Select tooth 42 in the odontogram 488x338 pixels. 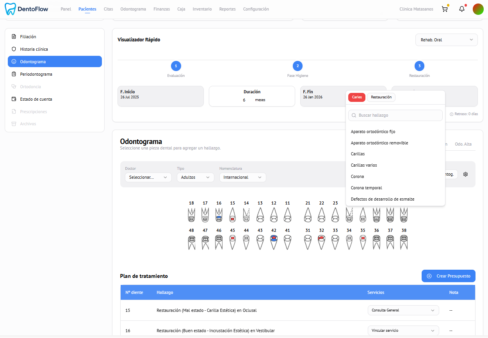click(274, 241)
